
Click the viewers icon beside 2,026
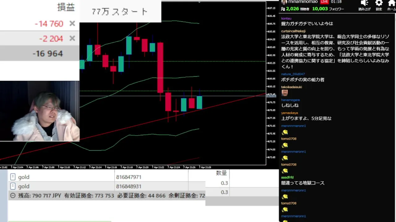[x=283, y=9]
